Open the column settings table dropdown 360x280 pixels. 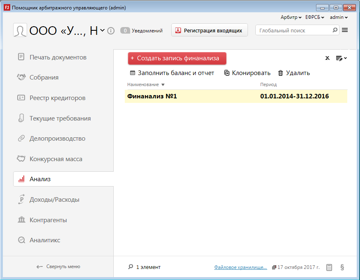pyautogui.click(x=341, y=58)
